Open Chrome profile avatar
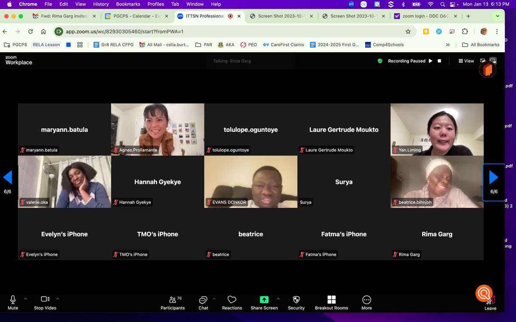 coord(484,31)
